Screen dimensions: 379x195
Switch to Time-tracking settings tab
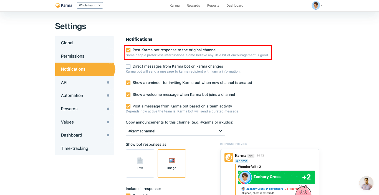[x=85, y=148]
